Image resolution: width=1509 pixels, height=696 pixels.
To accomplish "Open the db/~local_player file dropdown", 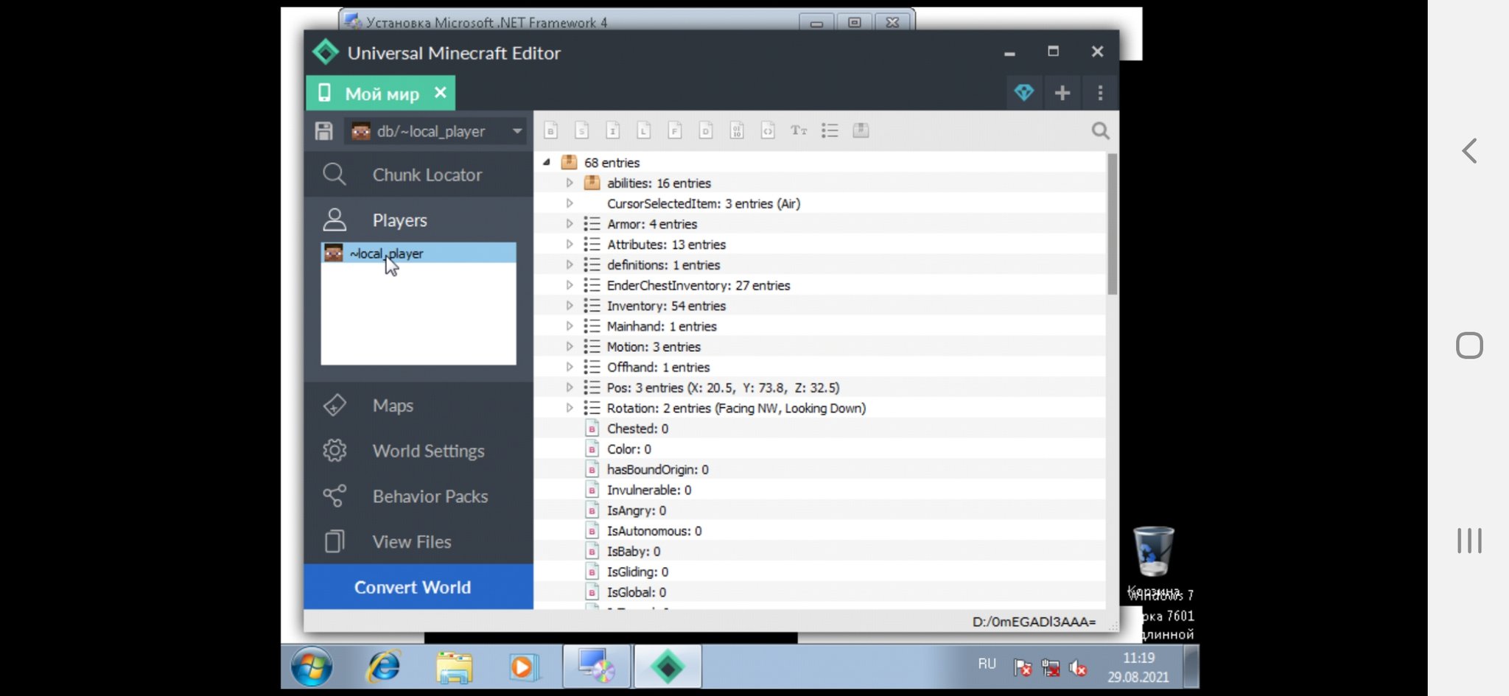I will 435,131.
